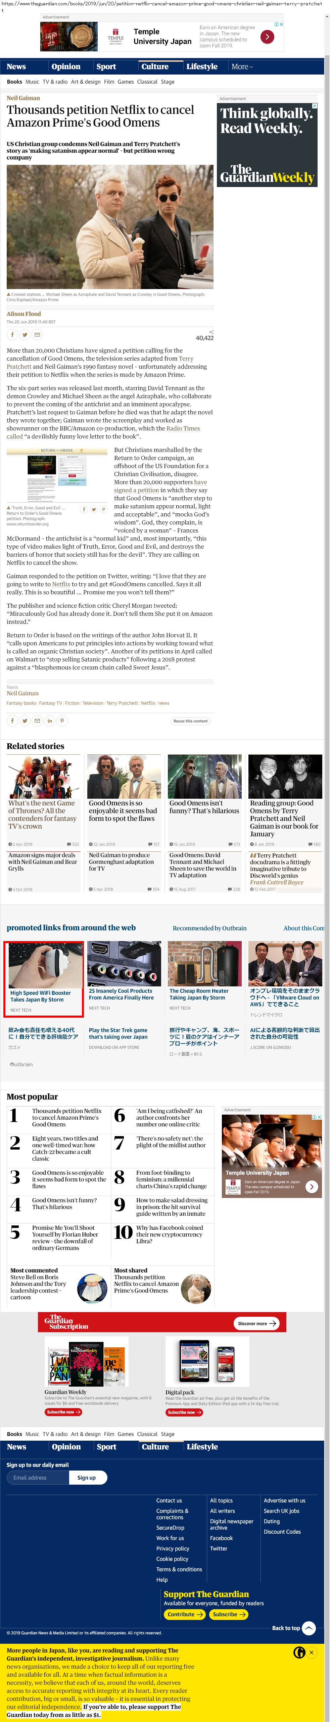Open comments on Reading group Good Omens story
Image resolution: width=330 pixels, height=1722 pixels.
pos(315,844)
